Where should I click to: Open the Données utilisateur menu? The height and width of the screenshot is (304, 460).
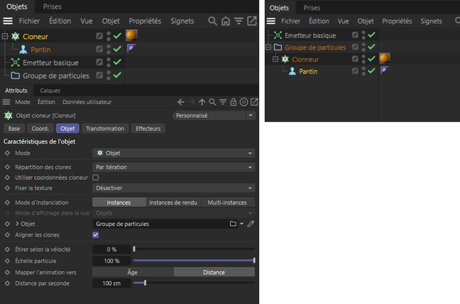87,102
